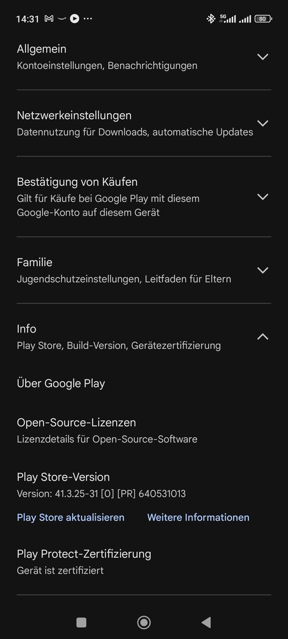
Task: Tap the Bluetooth status bar icon
Action: click(211, 18)
